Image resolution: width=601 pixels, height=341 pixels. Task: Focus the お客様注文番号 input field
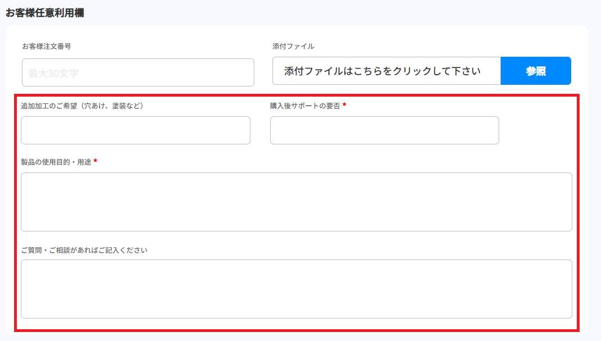pyautogui.click(x=138, y=72)
